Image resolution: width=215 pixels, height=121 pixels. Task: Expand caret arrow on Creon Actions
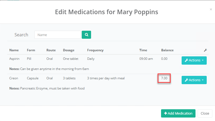click(x=203, y=80)
